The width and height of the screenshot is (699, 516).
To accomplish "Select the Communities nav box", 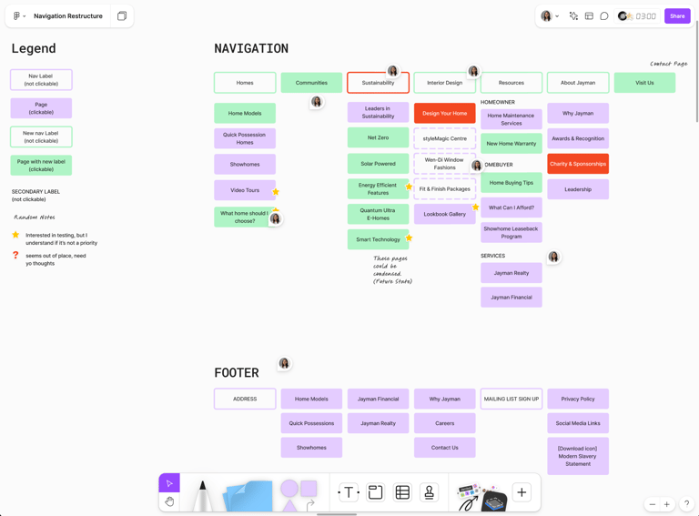I will [311, 83].
